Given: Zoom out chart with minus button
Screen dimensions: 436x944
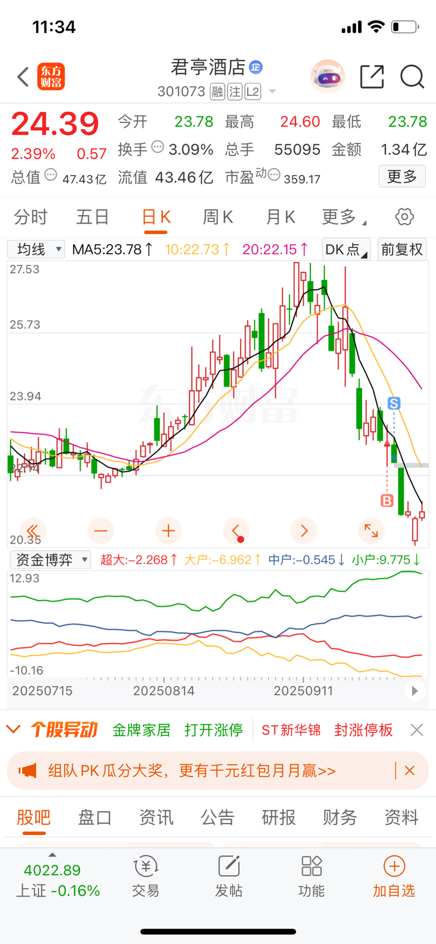Looking at the screenshot, I should 100,531.
